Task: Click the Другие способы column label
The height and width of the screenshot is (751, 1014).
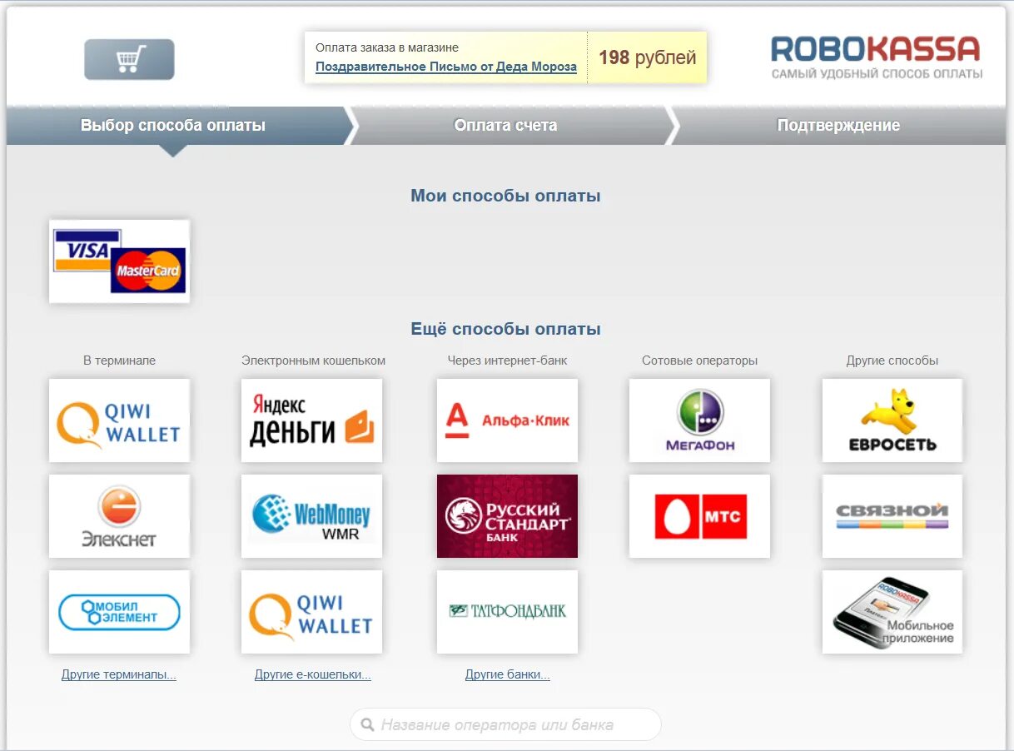Action: coord(892,361)
